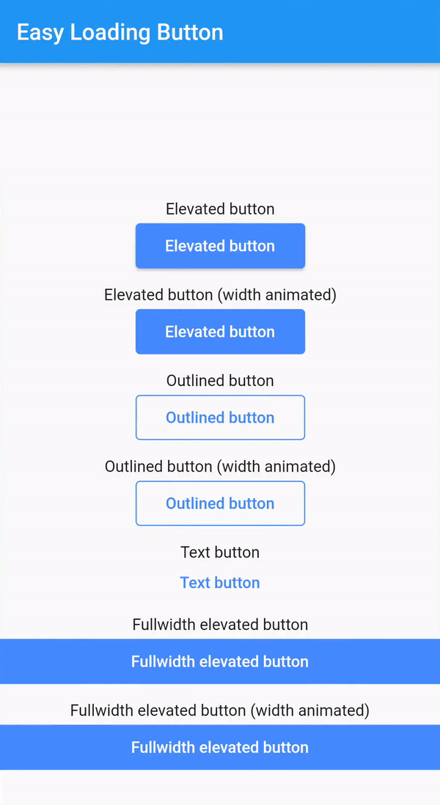Click the 'Elevated button' caption label
Viewport: 440px width, 805px height.
coord(220,209)
